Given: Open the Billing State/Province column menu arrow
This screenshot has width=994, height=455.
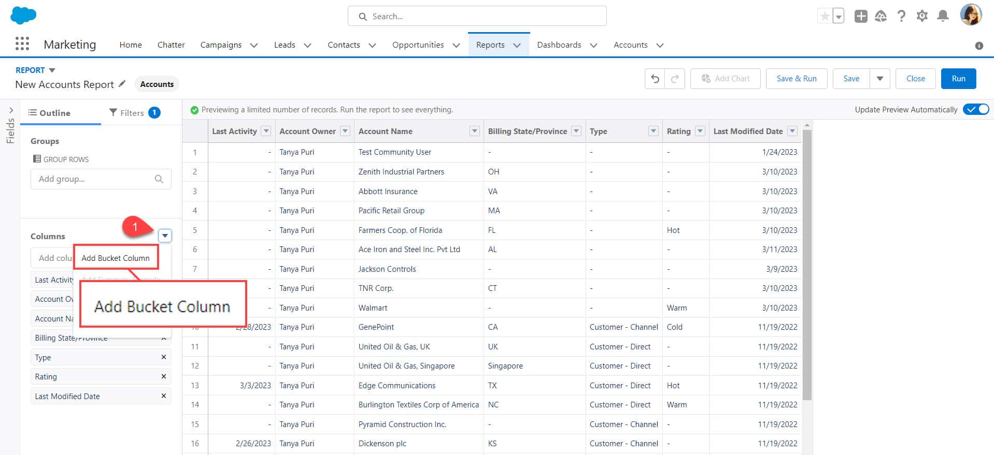Looking at the screenshot, I should click(576, 131).
